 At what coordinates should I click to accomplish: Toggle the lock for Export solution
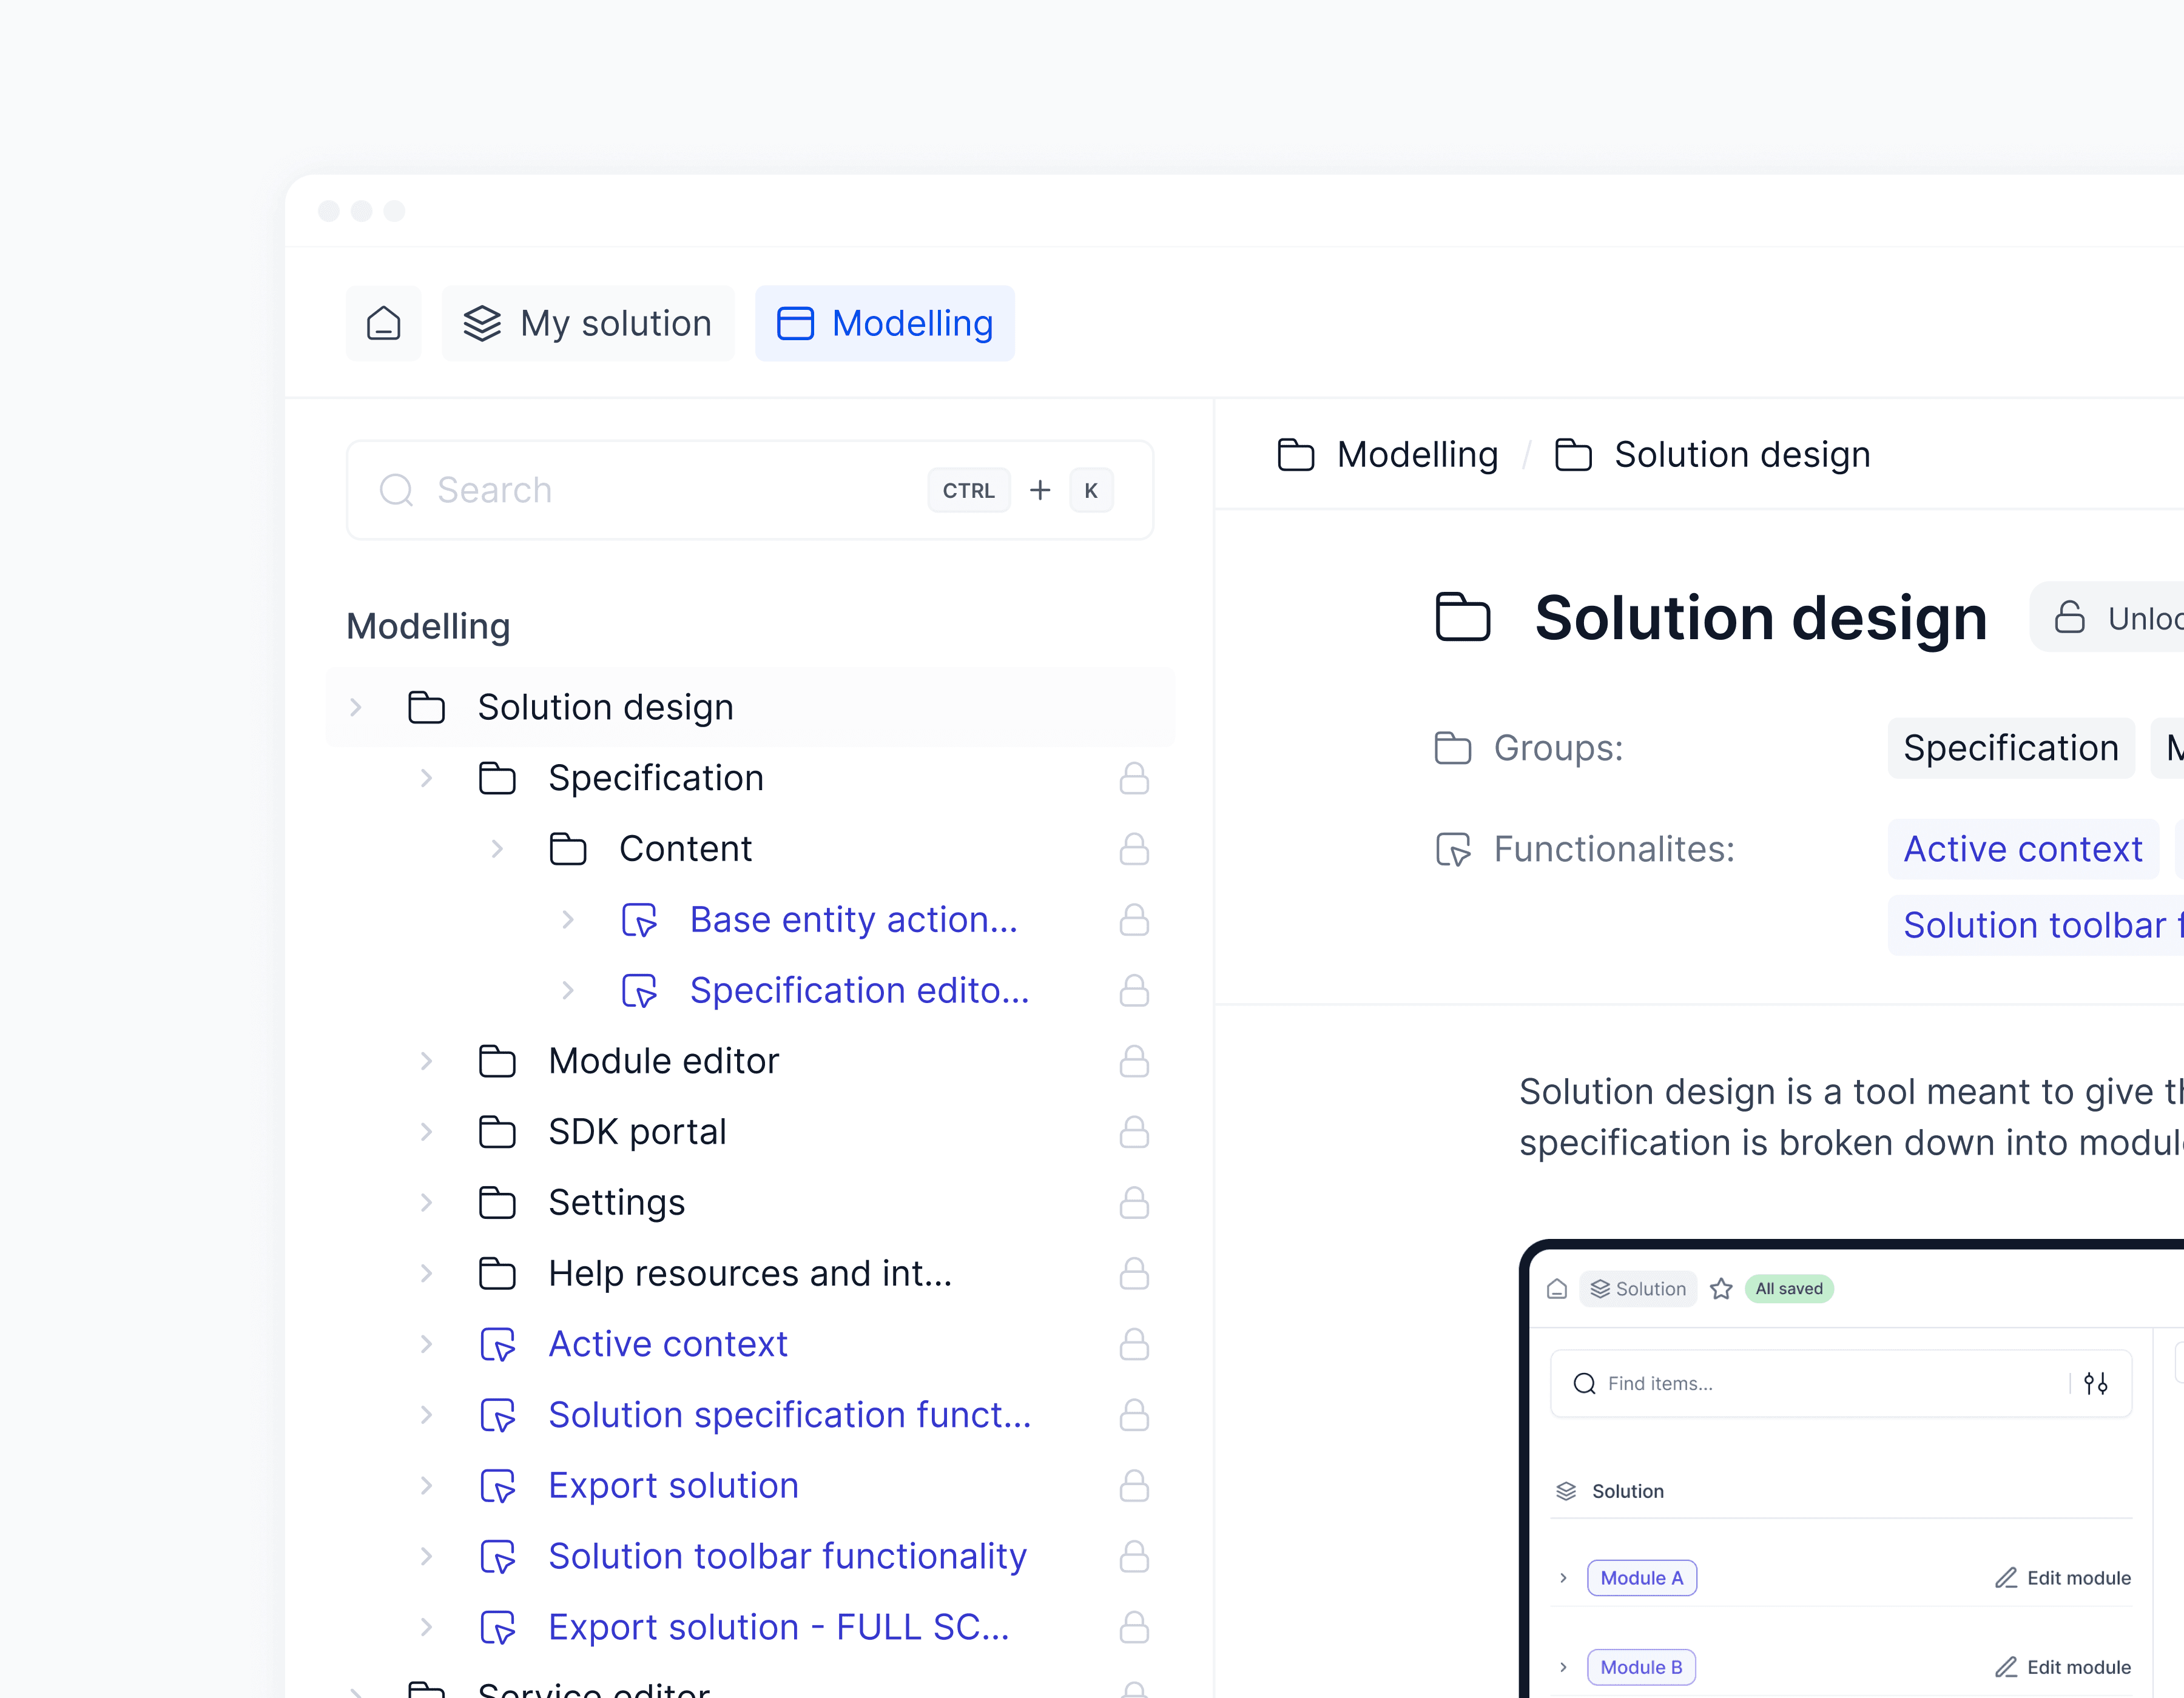coord(1133,1485)
